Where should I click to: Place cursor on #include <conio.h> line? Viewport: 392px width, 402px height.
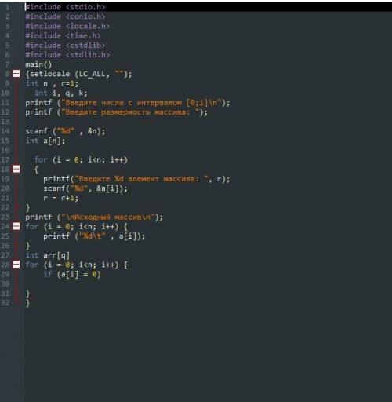tap(66, 16)
